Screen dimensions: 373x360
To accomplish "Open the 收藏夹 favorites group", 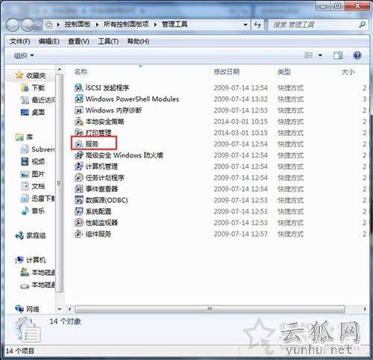I will click(x=31, y=75).
